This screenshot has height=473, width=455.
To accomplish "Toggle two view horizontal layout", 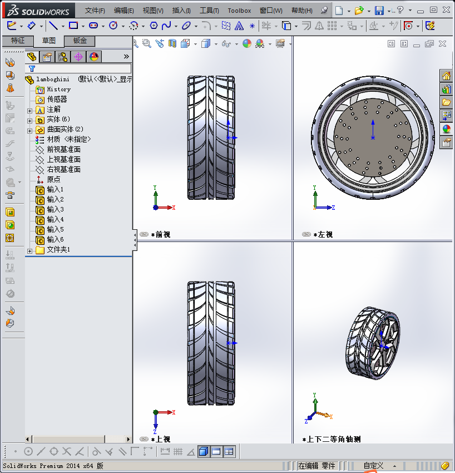I will [216, 451].
